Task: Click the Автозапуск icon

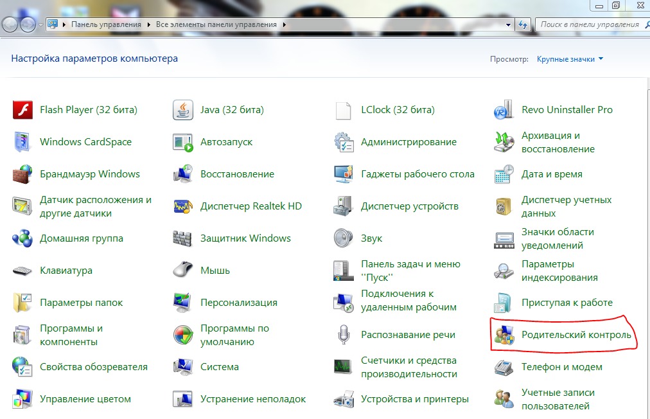Action: pyautogui.click(x=183, y=142)
